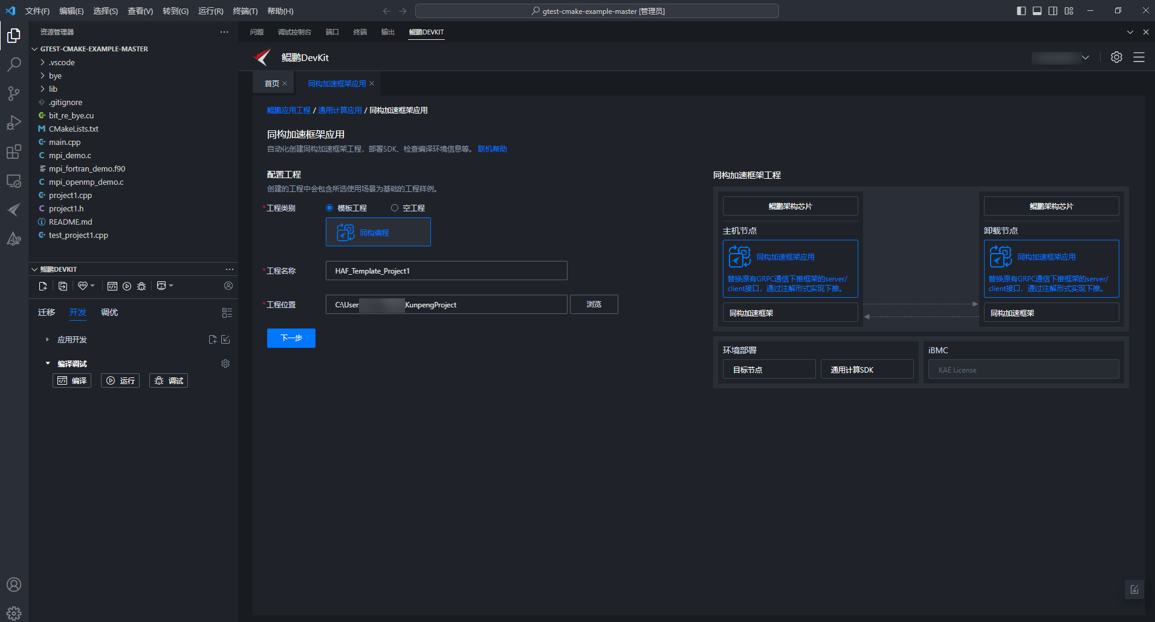Collapse 编译调试 tree node
Image resolution: width=1155 pixels, height=622 pixels.
(47, 364)
